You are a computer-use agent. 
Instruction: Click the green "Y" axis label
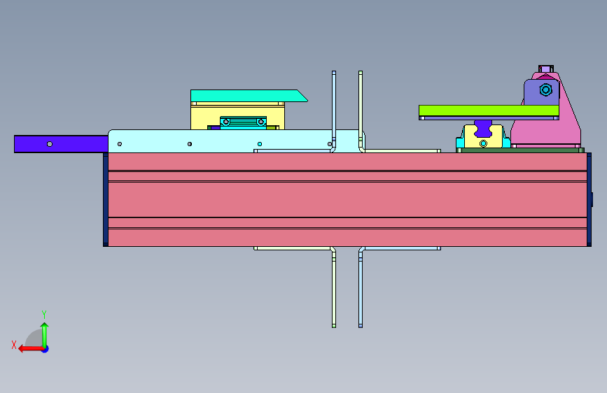click(x=44, y=314)
